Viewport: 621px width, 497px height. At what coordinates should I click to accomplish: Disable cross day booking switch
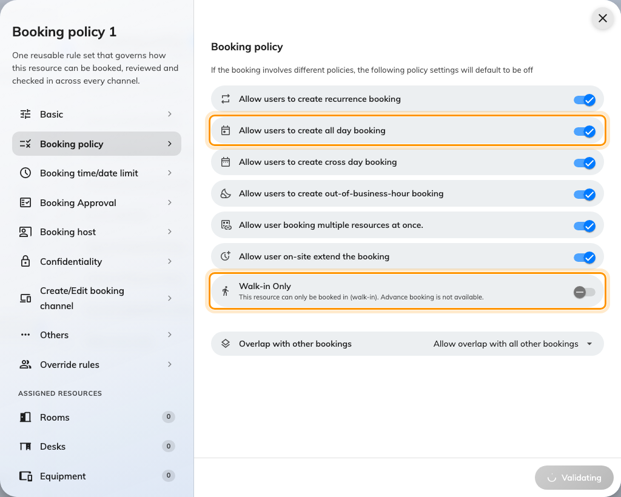tap(585, 162)
